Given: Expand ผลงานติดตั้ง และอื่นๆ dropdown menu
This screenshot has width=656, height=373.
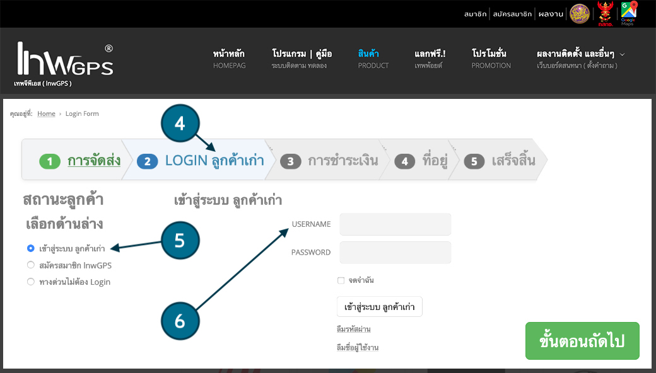Looking at the screenshot, I should coord(580,59).
